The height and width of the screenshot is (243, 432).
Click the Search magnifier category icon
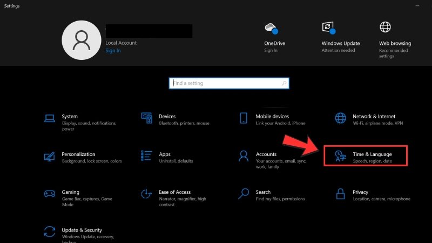tap(244, 194)
